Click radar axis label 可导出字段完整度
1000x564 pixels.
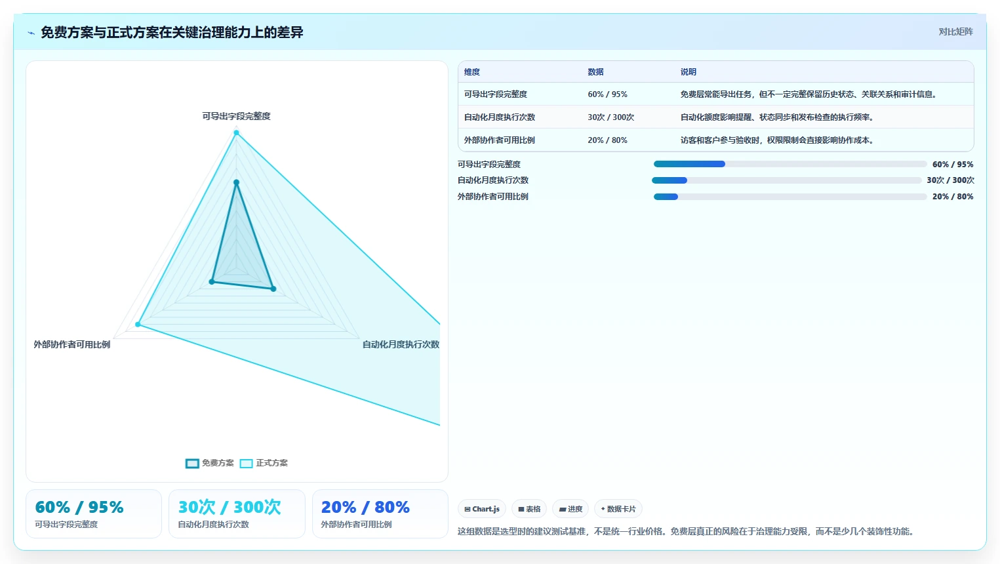(236, 116)
